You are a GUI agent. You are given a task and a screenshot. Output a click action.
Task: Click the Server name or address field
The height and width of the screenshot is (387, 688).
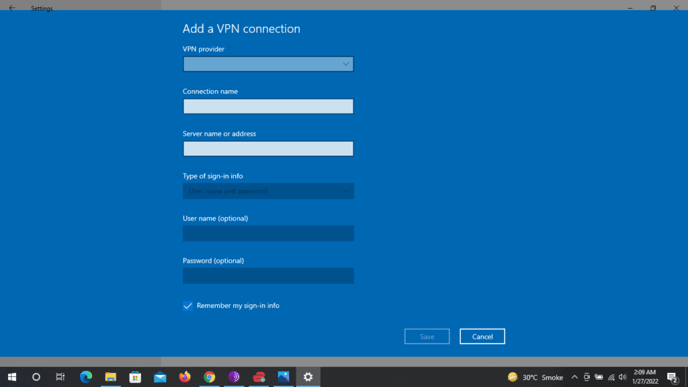tap(268, 148)
